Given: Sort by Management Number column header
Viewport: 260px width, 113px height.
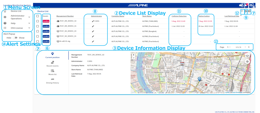Looking at the screenshot, I should pyautogui.click(x=65, y=16).
